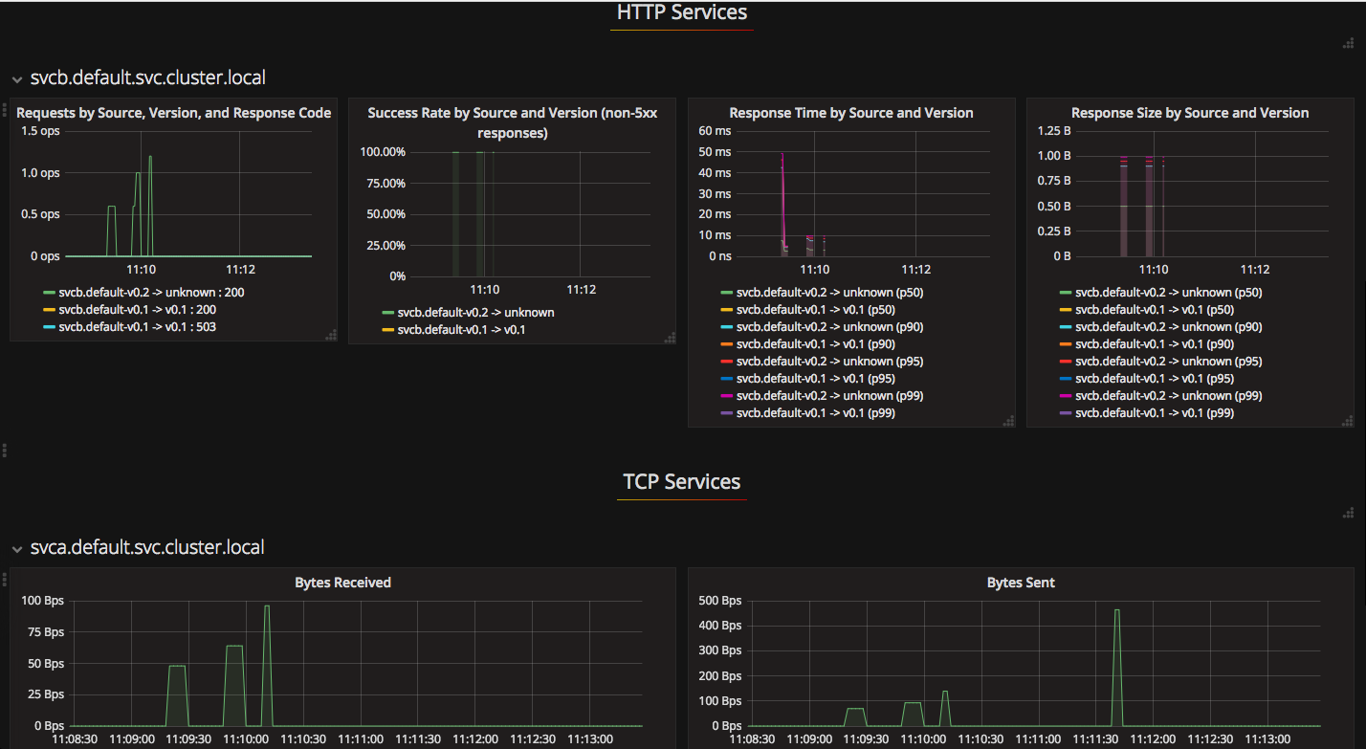Screen dimensions: 1366x749
Task: Click the Response Time by Source and Version title
Action: (x=851, y=113)
